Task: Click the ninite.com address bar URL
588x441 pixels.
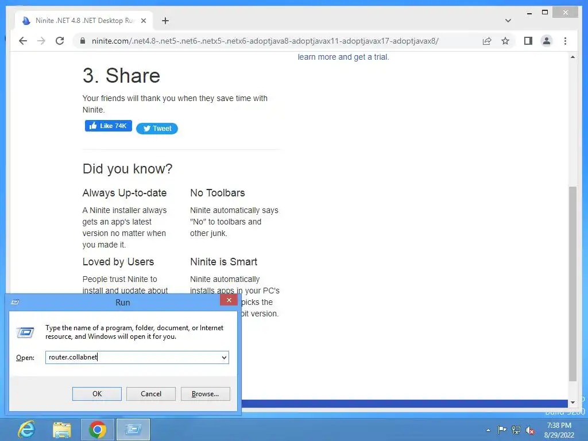Action: tap(265, 41)
